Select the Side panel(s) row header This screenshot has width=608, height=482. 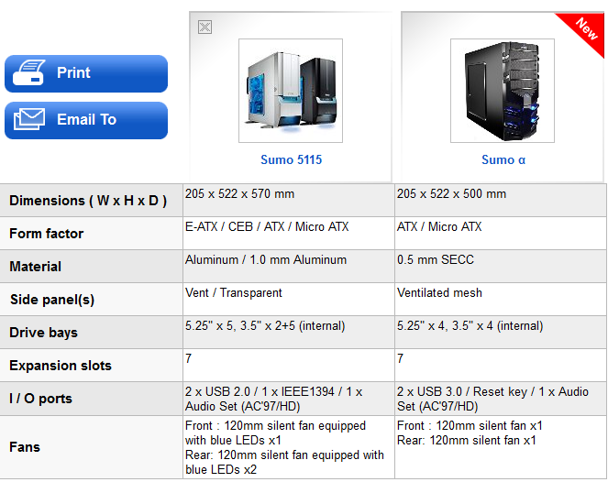click(92, 299)
